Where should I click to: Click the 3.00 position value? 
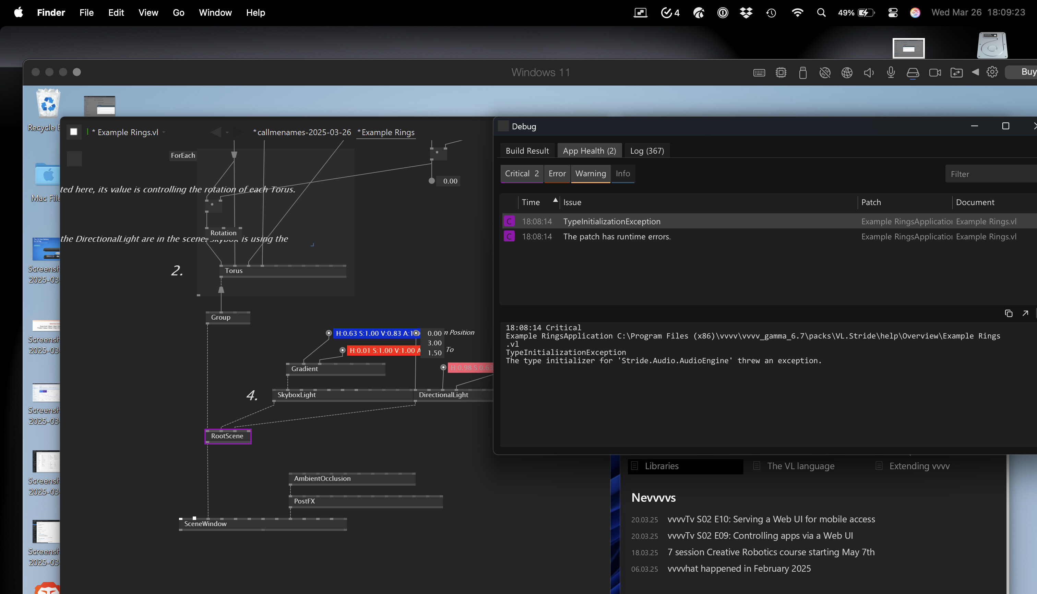click(x=434, y=343)
